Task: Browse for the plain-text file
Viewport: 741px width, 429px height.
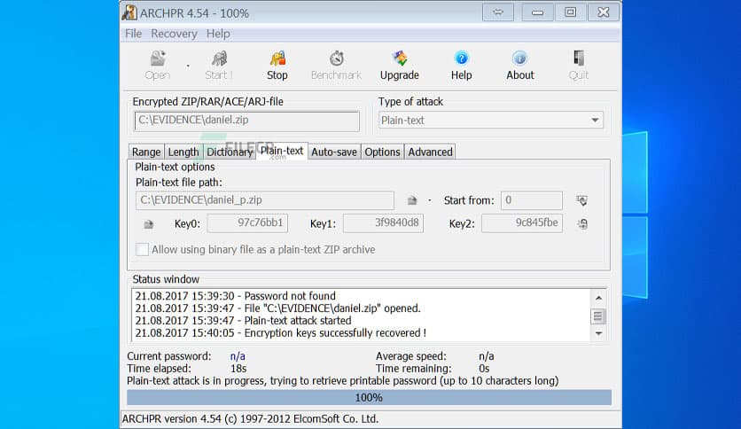Action: [412, 200]
